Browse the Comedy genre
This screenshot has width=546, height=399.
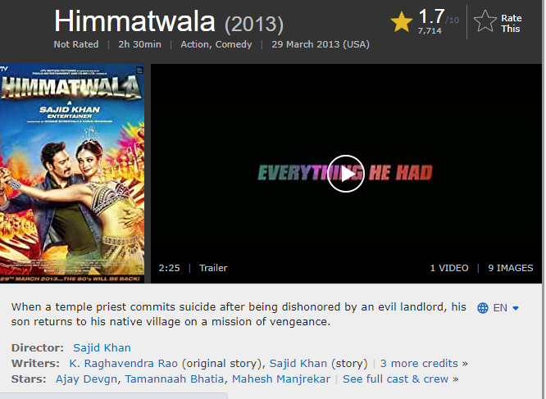234,44
